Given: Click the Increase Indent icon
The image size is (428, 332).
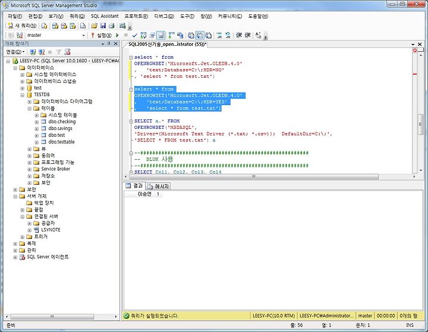Looking at the screenshot, I should tap(248, 35).
